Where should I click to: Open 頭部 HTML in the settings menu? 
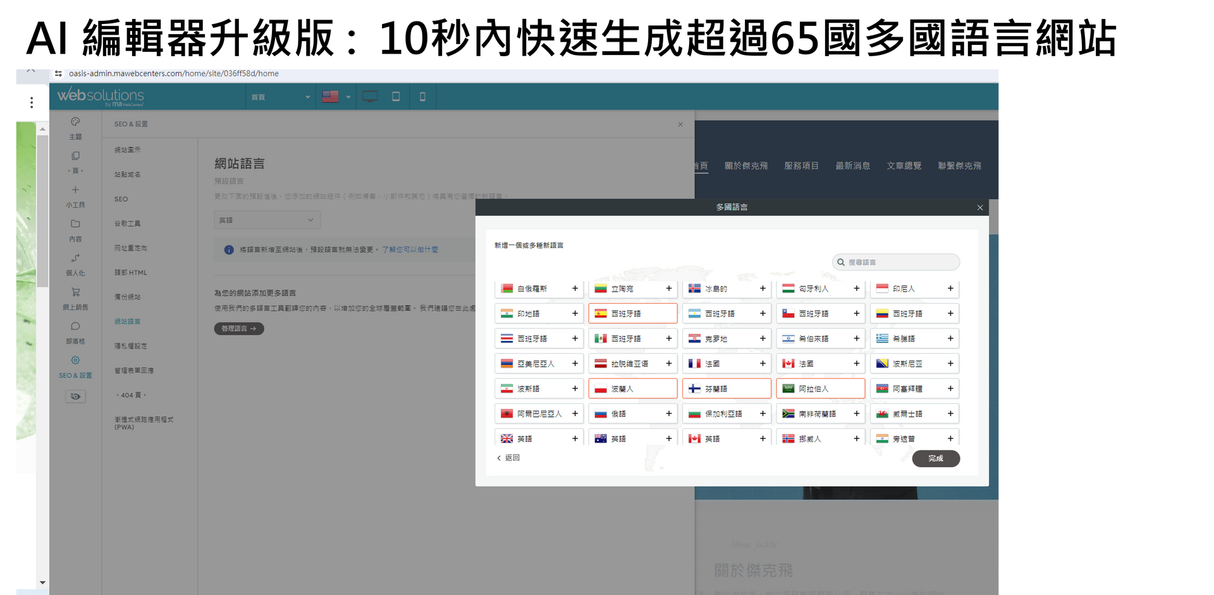131,273
